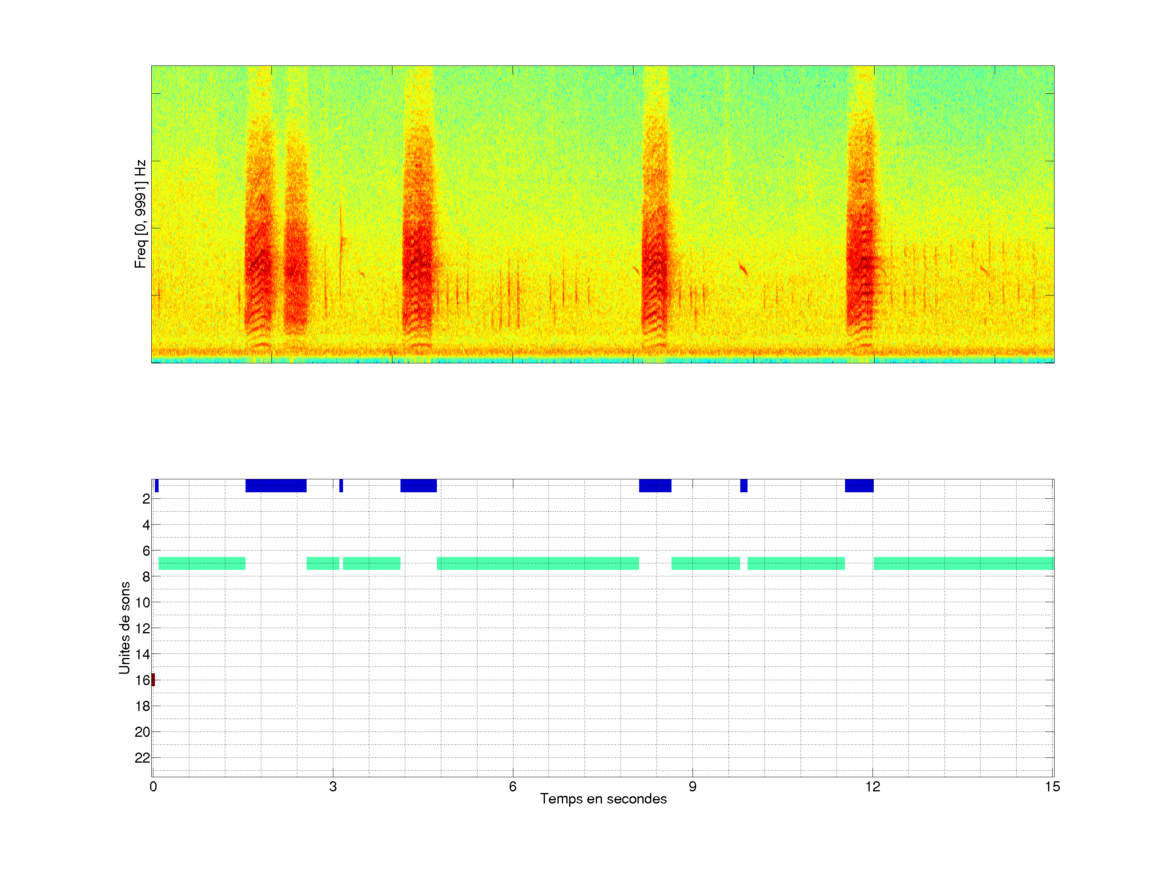
Task: Click the x-axis tick label 15
Action: coord(1052,787)
